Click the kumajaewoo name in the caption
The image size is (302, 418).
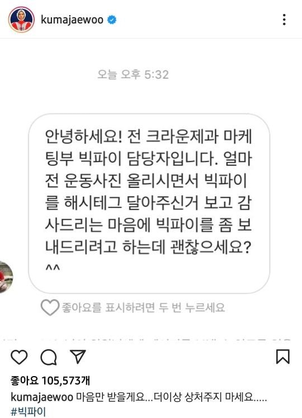click(42, 397)
